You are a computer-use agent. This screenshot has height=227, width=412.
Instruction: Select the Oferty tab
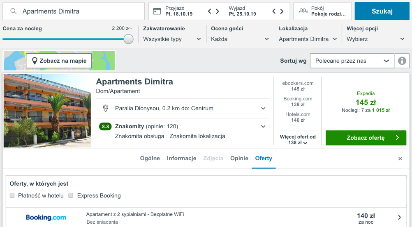pos(264,159)
